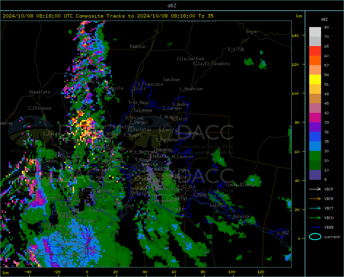Click the E_Vergel location label

pos(138,122)
